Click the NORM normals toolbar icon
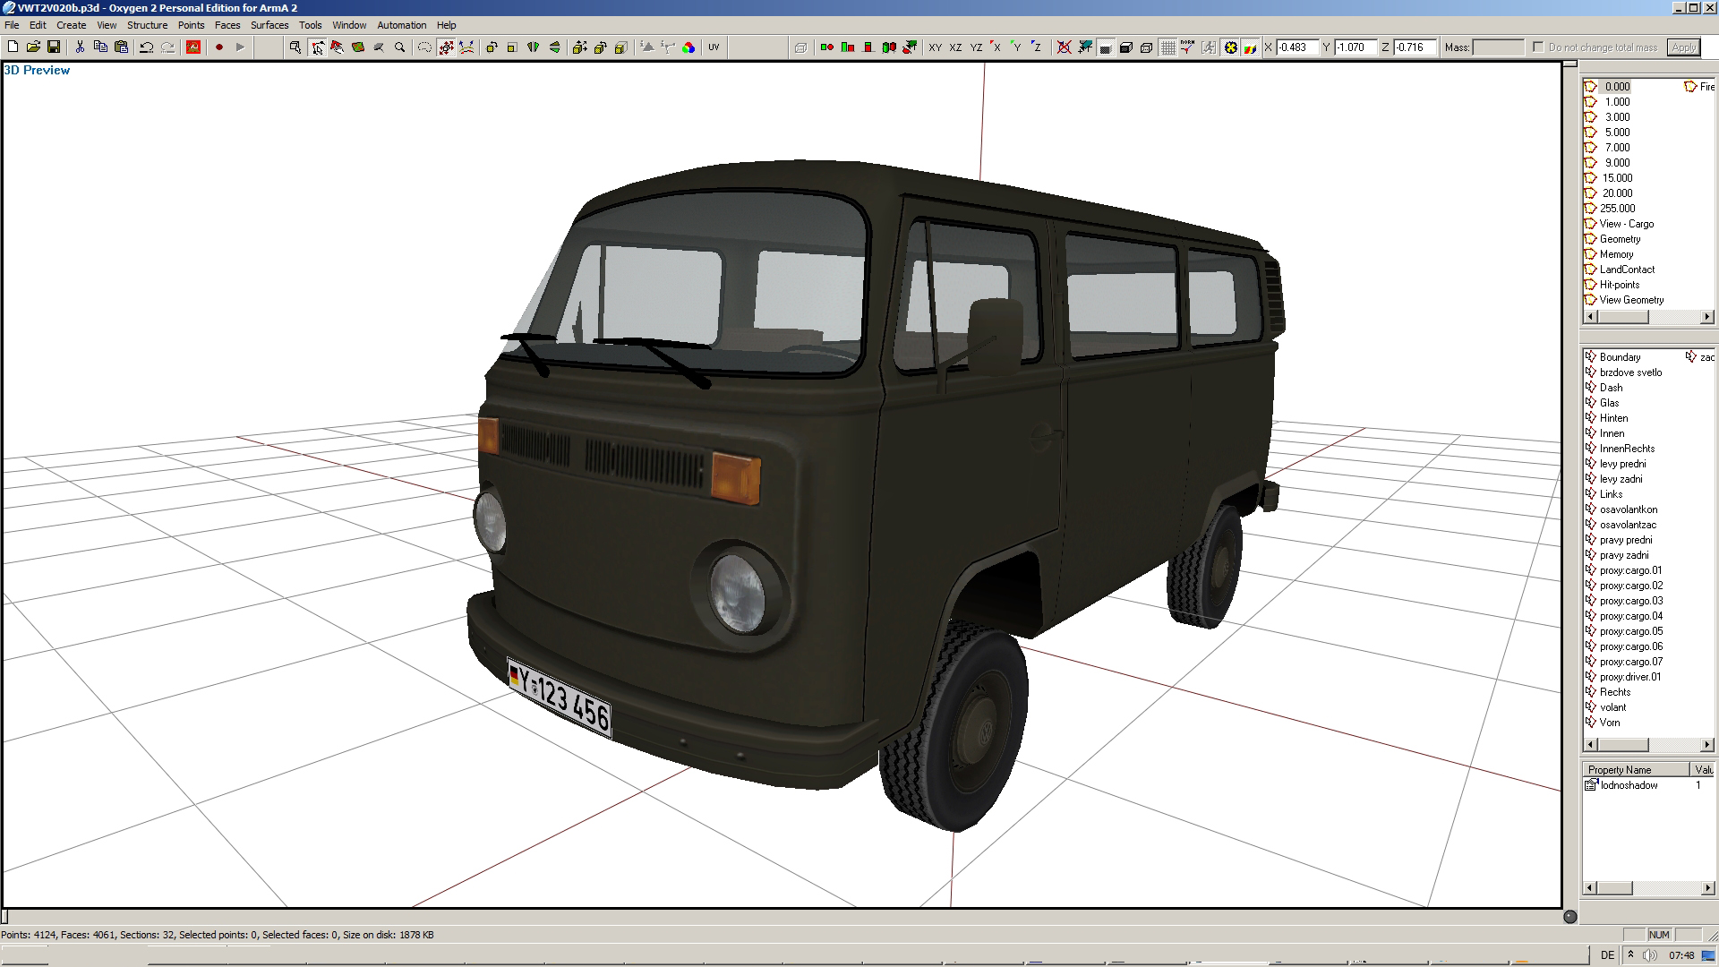Screen dimensions: 1719x967 pos(1188,47)
